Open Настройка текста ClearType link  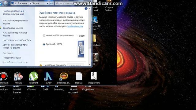coord(17,40)
